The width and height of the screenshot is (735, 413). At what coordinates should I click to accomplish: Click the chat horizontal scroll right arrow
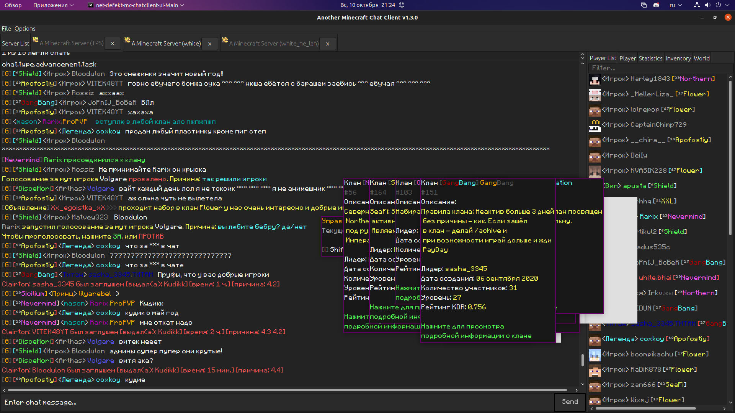click(x=577, y=390)
